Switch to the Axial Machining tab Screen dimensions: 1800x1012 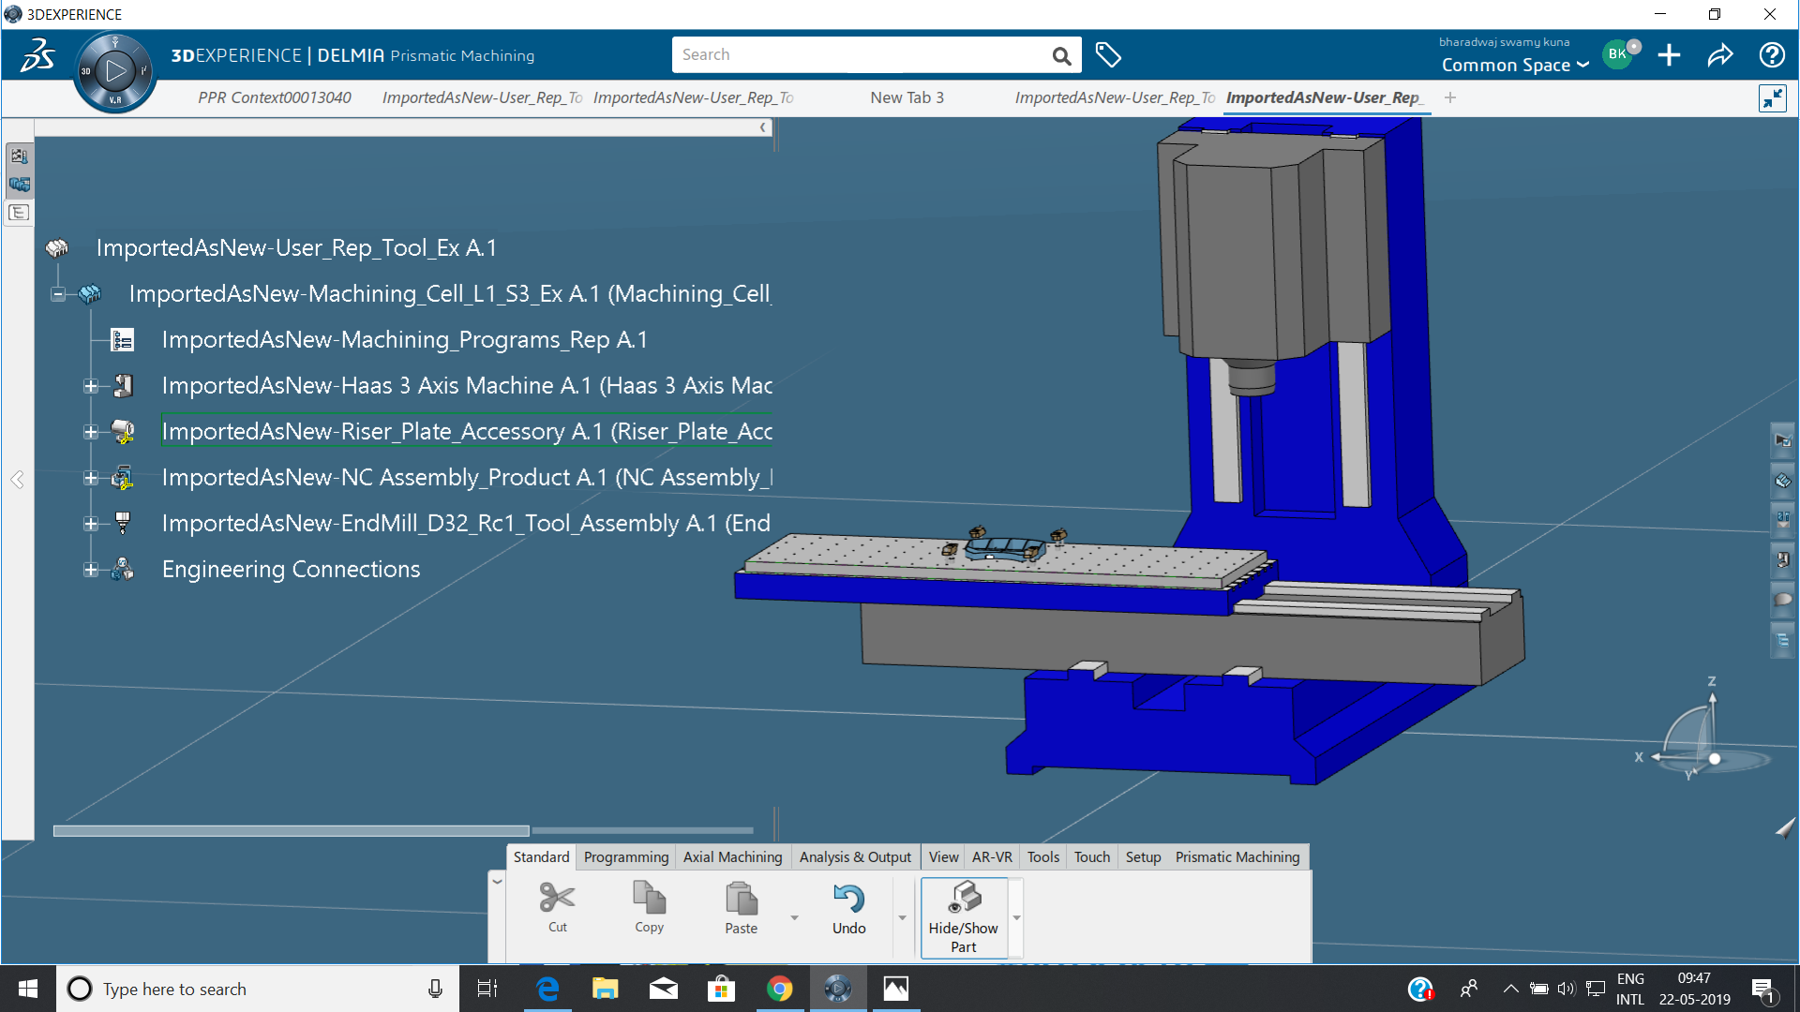click(732, 857)
